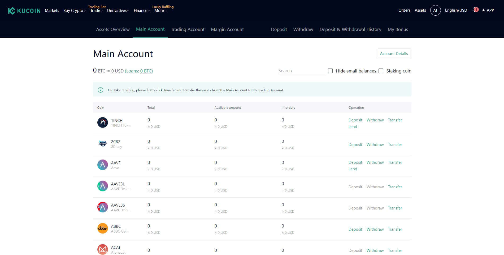Screen dimensions: 504x255
Task: Check the Staking coin checkbox
Action: pyautogui.click(x=381, y=71)
